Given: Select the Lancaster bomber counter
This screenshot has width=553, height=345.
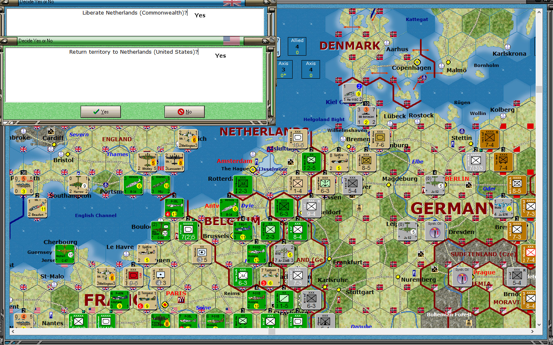Looking at the screenshot, I should 174,162.
